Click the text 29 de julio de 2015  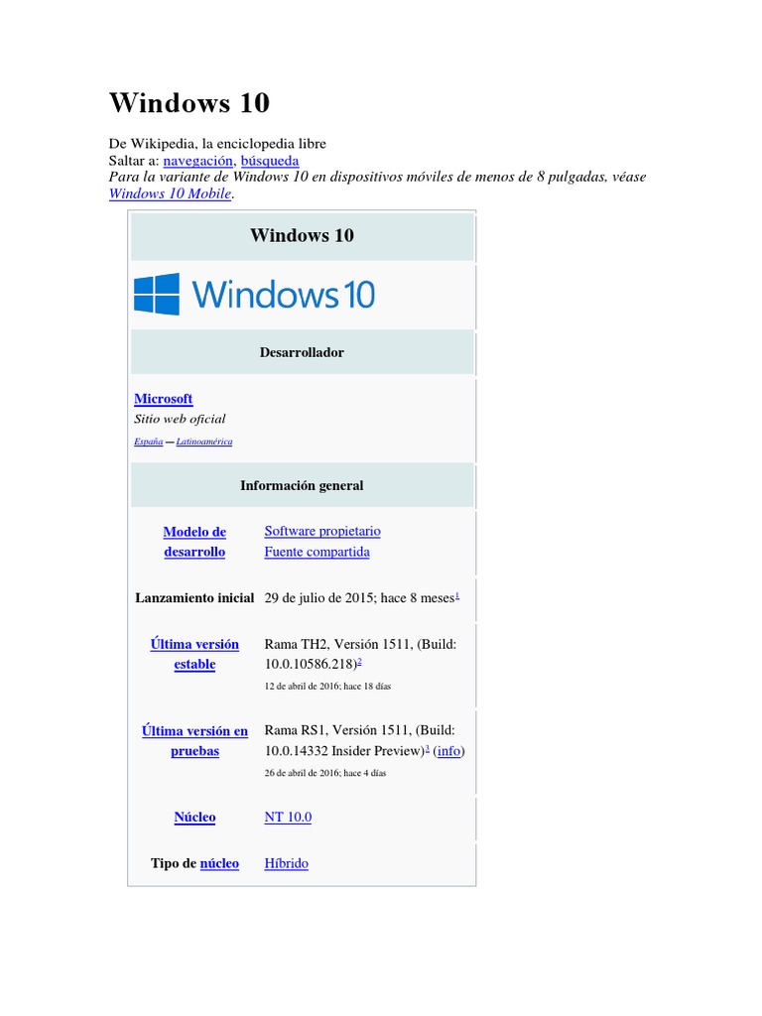point(318,598)
